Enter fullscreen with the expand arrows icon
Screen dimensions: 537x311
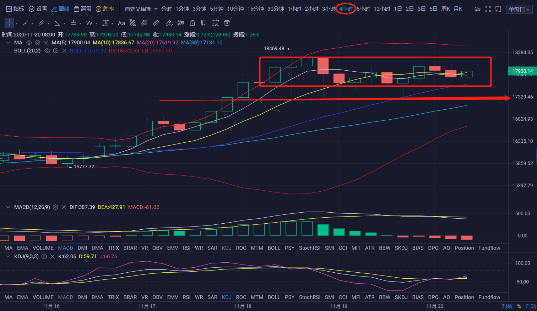tap(488, 9)
